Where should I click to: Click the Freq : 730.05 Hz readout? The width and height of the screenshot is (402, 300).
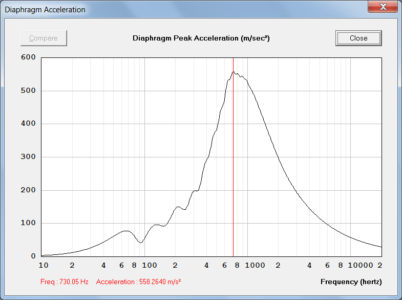point(65,282)
